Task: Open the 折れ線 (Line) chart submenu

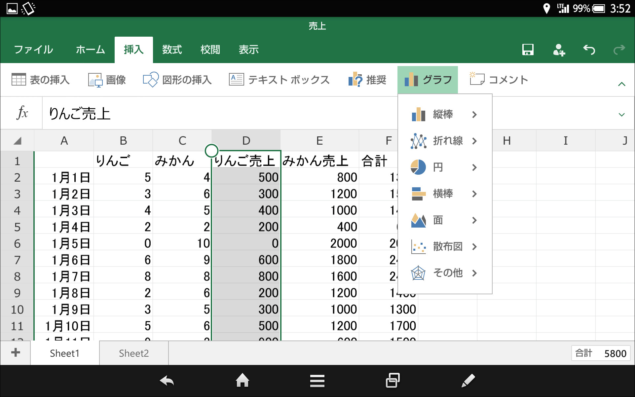Action: pyautogui.click(x=444, y=141)
